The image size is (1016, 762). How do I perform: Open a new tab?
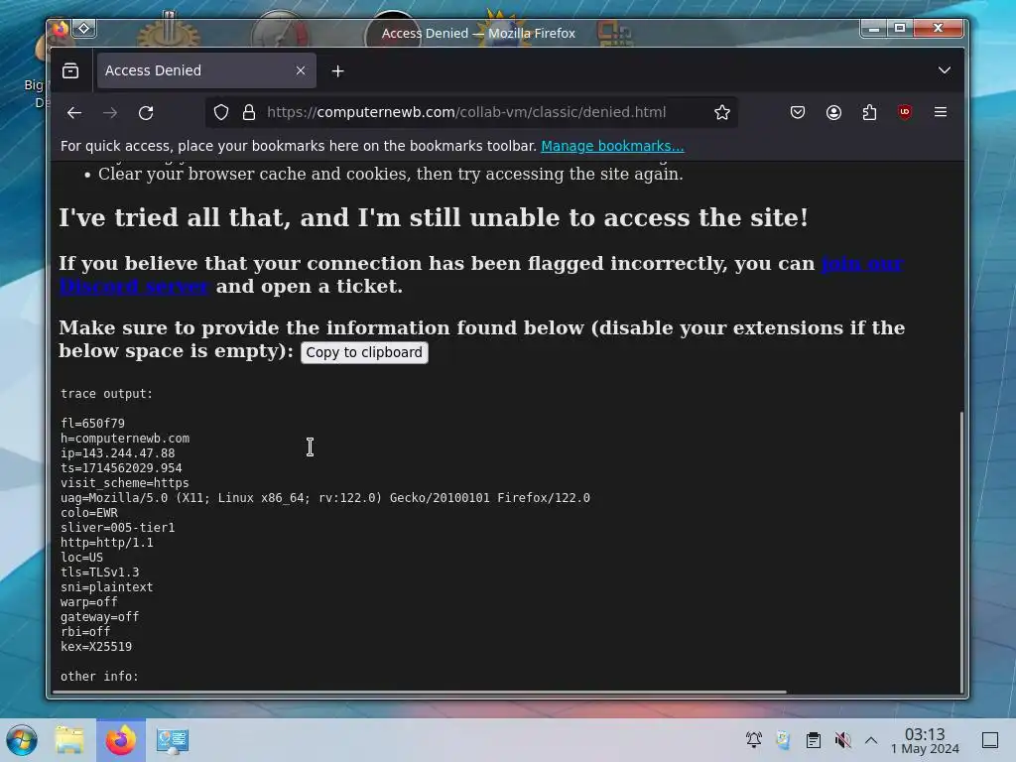[x=337, y=71]
